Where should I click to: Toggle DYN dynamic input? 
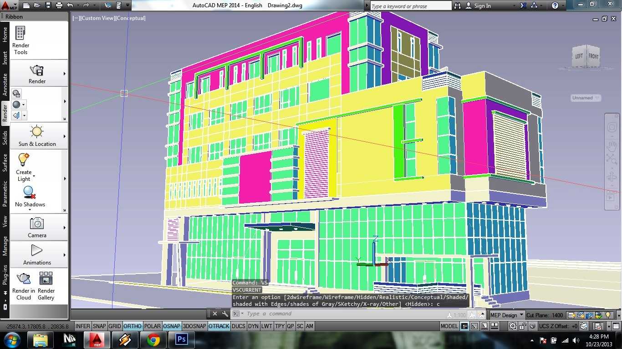point(253,326)
